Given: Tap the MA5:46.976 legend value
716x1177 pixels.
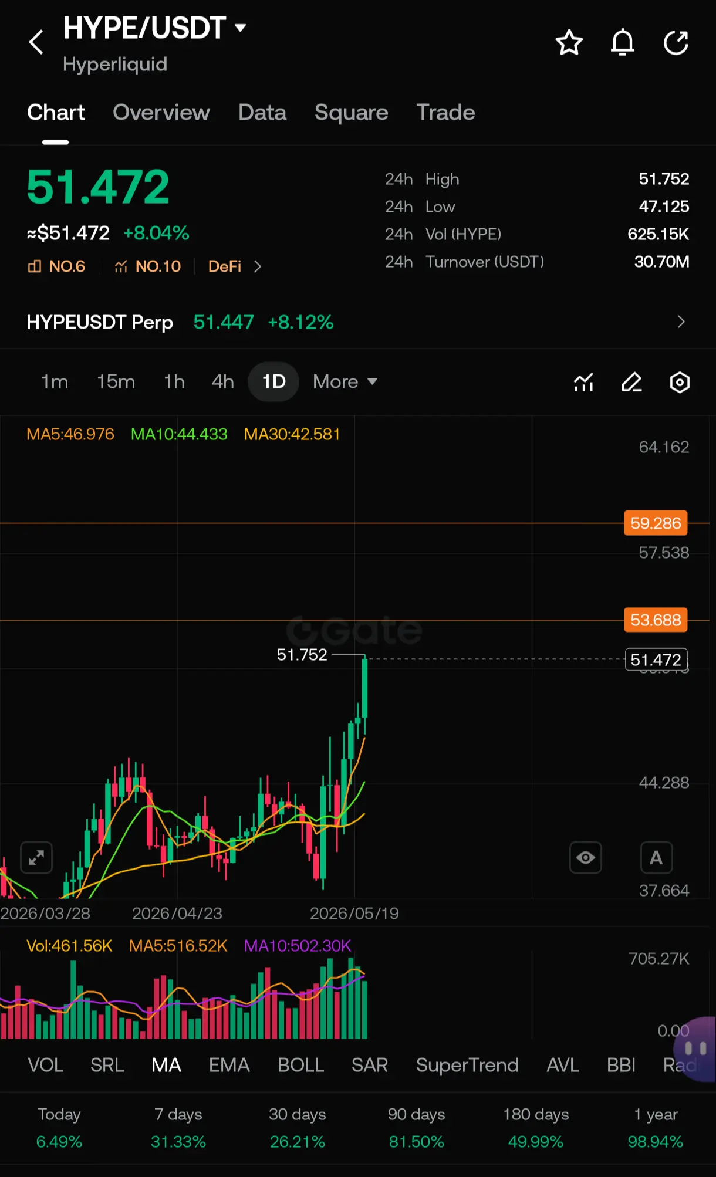Looking at the screenshot, I should (70, 434).
